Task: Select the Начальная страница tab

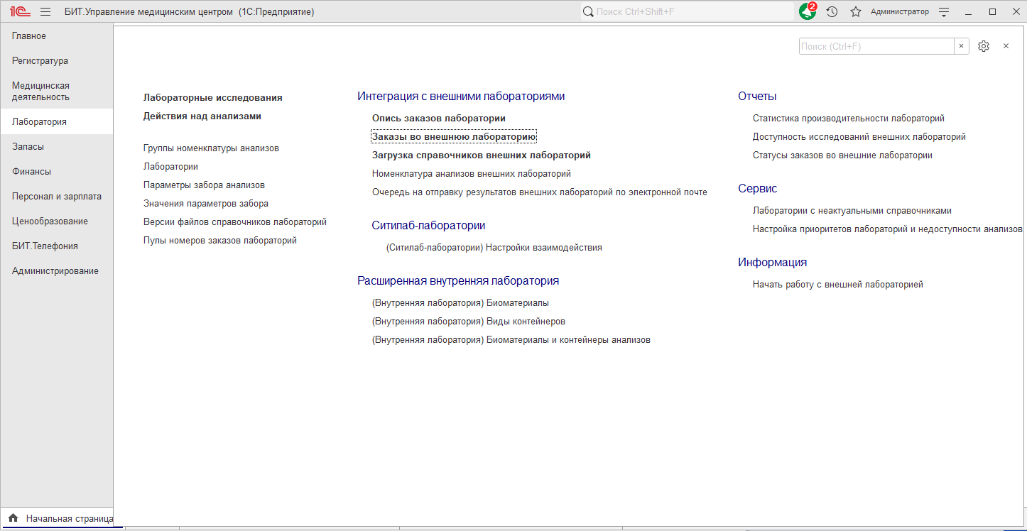Action: click(x=69, y=518)
